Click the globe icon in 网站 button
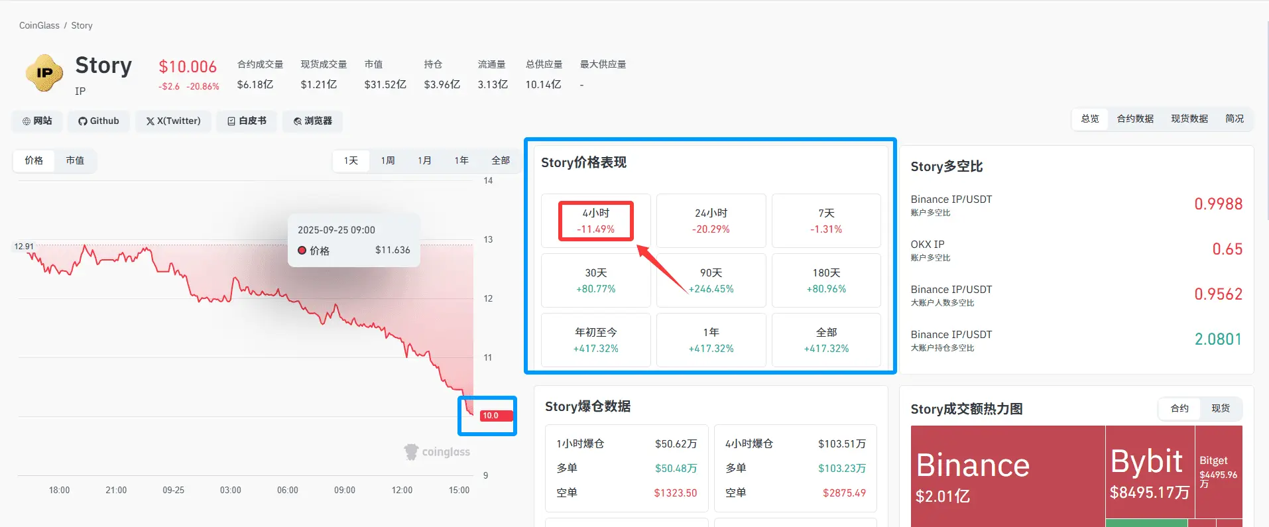The height and width of the screenshot is (527, 1269). coord(27,121)
